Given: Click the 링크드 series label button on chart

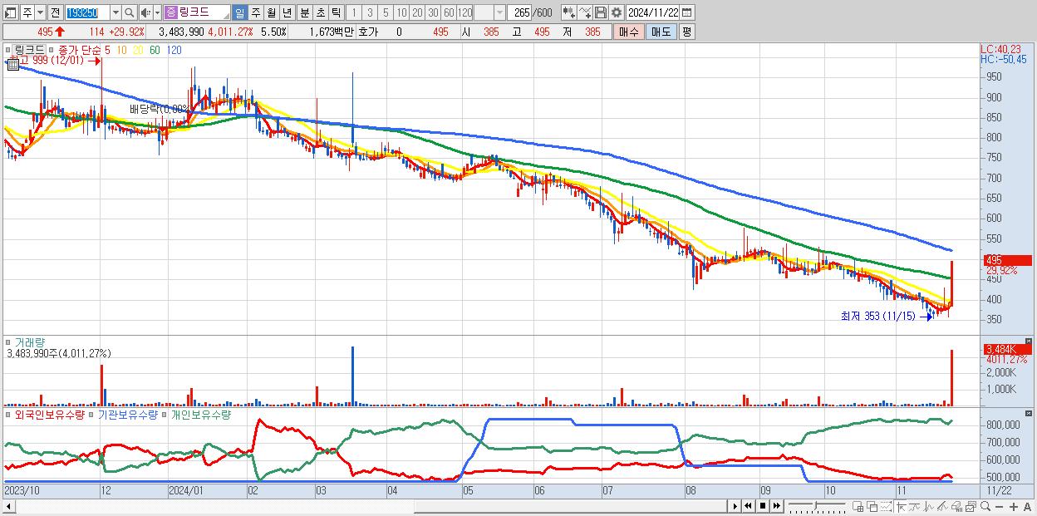Looking at the screenshot, I should point(30,50).
